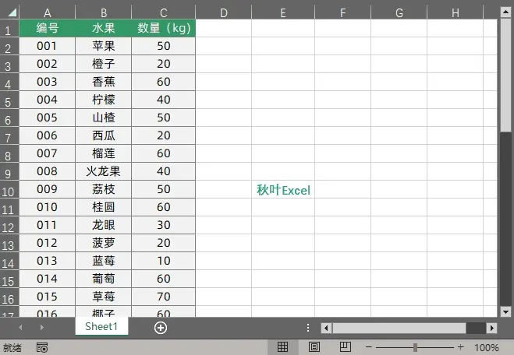The image size is (514, 355).
Task: Select quantity 30 in 龙眼 row
Action: (164, 225)
